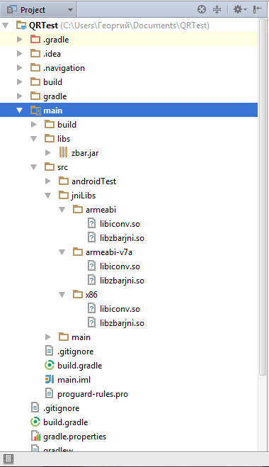
Task: Select the androidTest folder
Action: [x=93, y=181]
